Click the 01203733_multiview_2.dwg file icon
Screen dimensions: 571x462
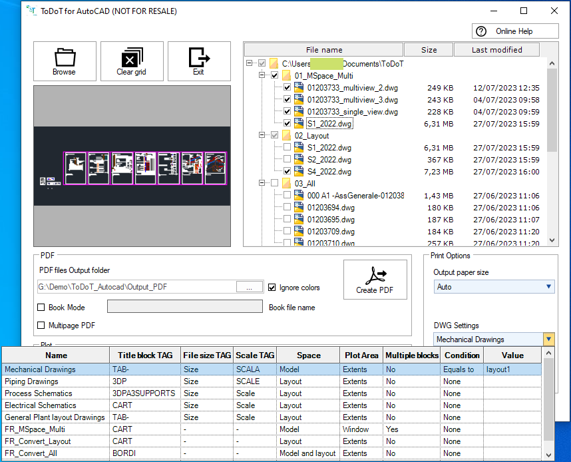click(299, 88)
